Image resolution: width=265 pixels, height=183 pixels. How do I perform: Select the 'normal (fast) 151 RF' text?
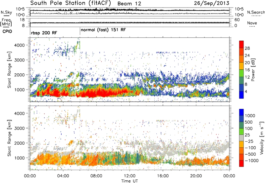(x=103, y=30)
